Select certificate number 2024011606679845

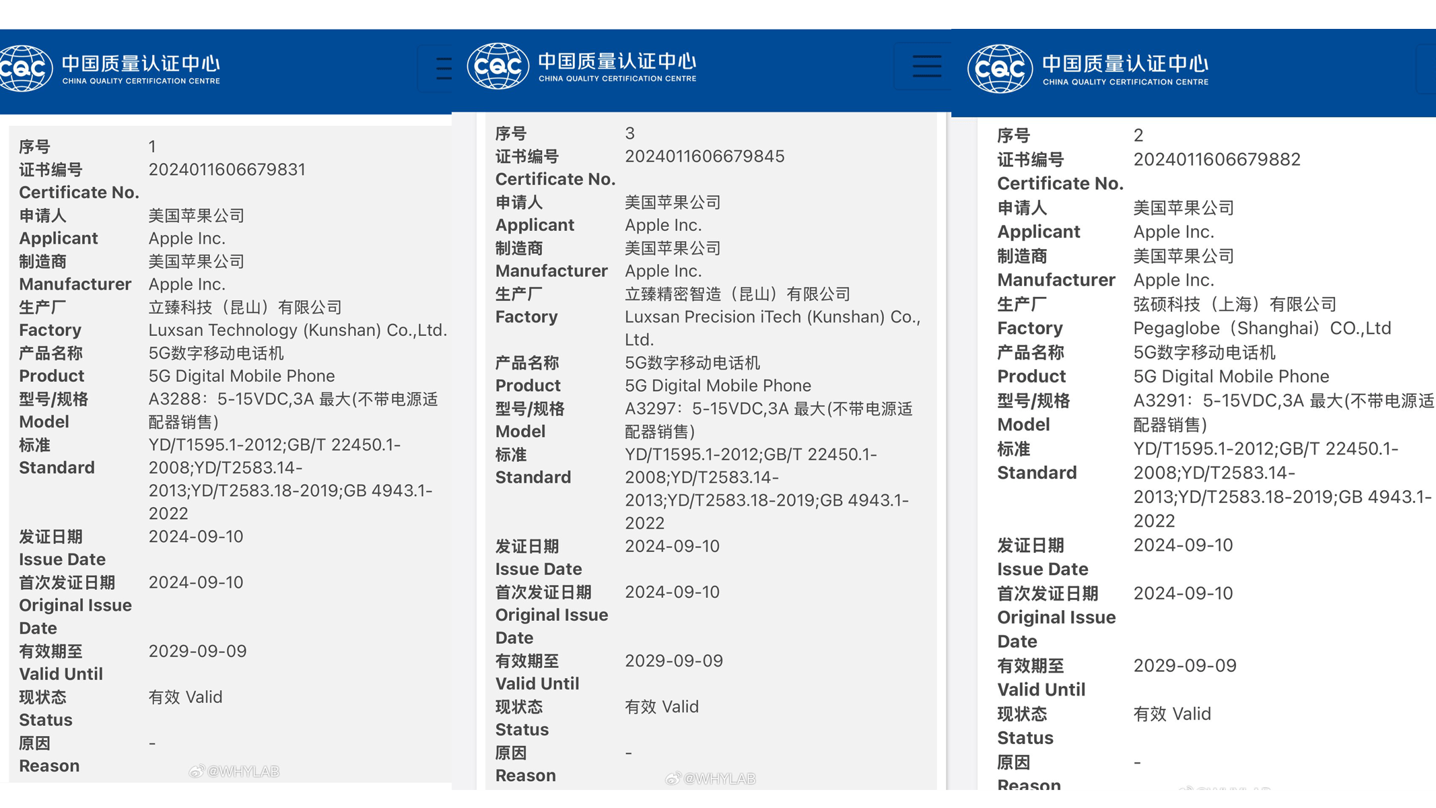(705, 156)
